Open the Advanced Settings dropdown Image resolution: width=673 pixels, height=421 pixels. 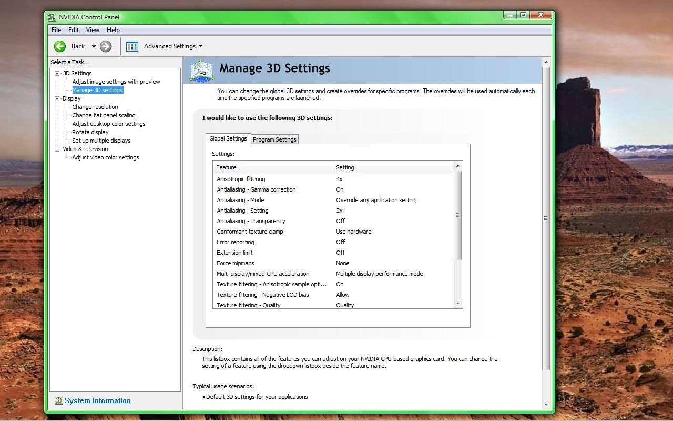[x=200, y=46]
